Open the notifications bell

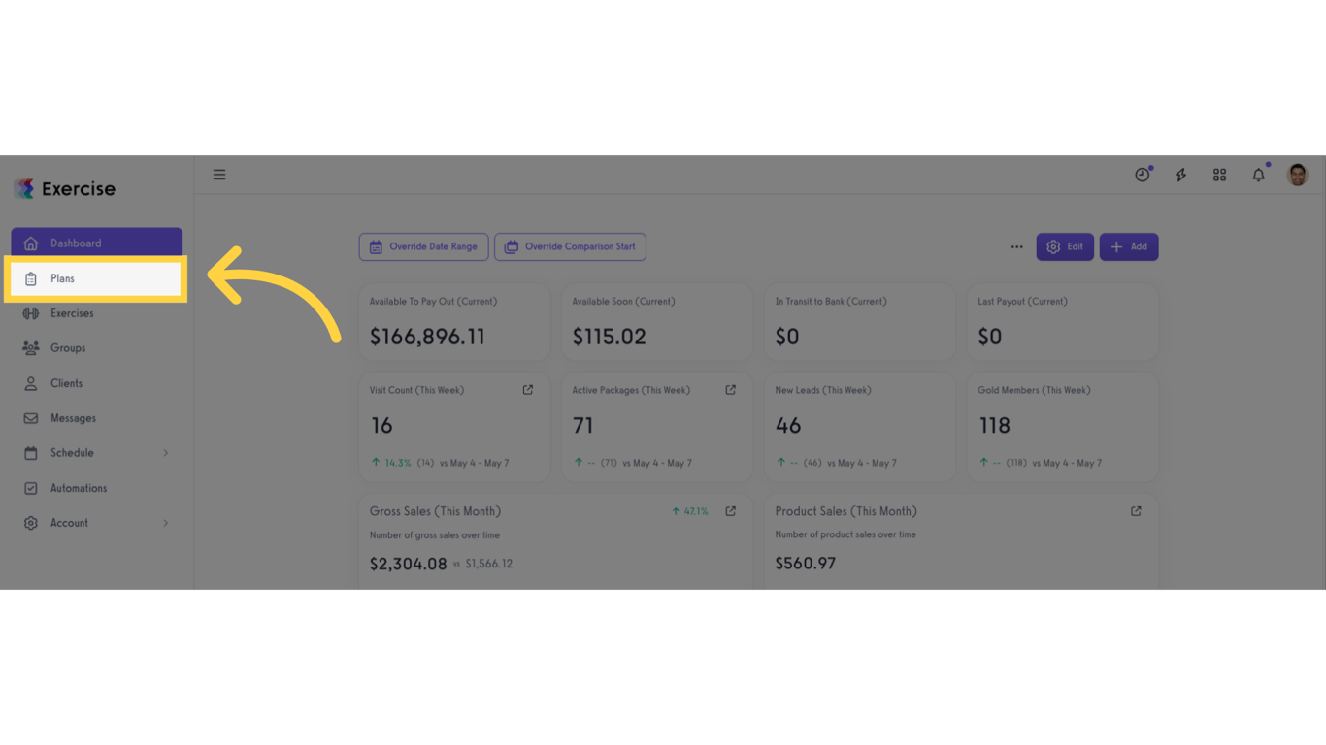1259,175
